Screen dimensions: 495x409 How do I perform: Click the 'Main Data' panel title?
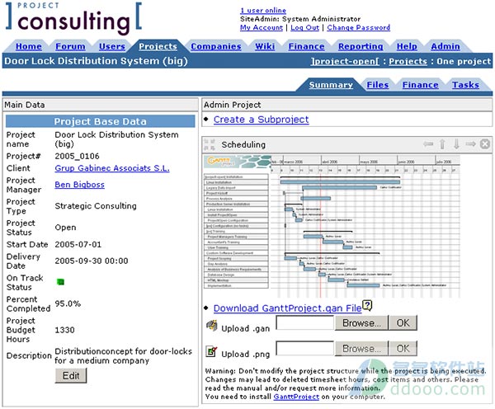pyautogui.click(x=25, y=105)
